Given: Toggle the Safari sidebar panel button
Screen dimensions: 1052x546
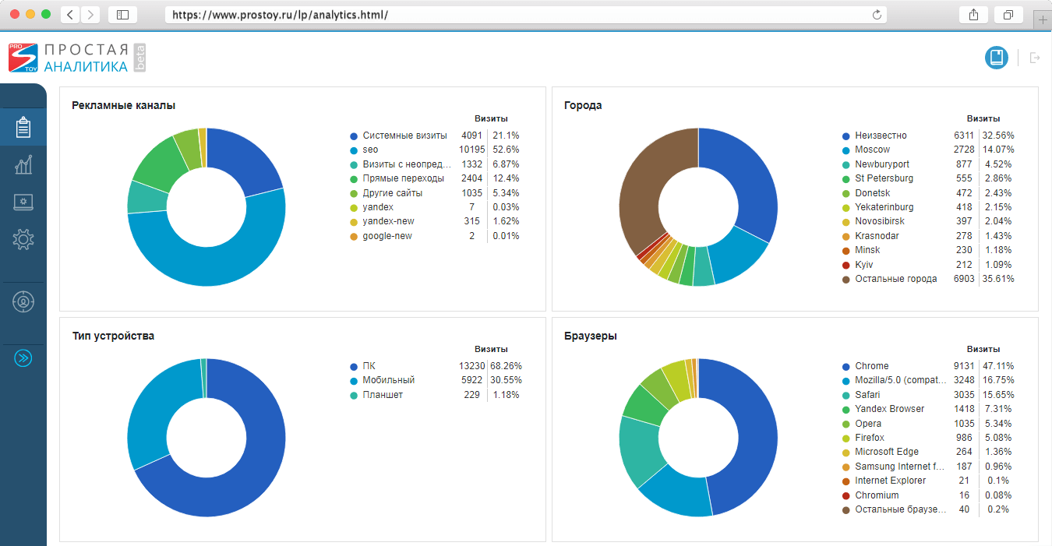Looking at the screenshot, I should [x=122, y=15].
